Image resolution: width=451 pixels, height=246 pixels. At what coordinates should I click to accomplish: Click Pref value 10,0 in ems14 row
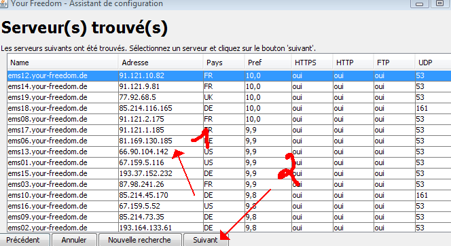pos(268,86)
